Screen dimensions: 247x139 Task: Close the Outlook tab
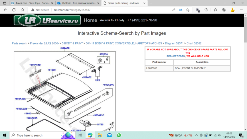click(98, 3)
